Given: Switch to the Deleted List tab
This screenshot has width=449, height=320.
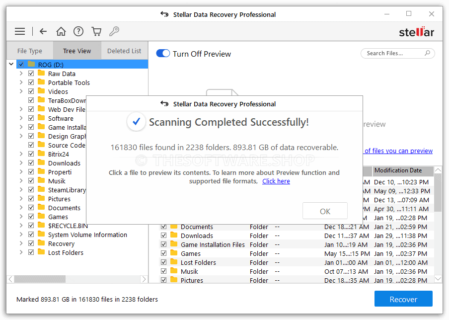Looking at the screenshot, I should click(124, 51).
